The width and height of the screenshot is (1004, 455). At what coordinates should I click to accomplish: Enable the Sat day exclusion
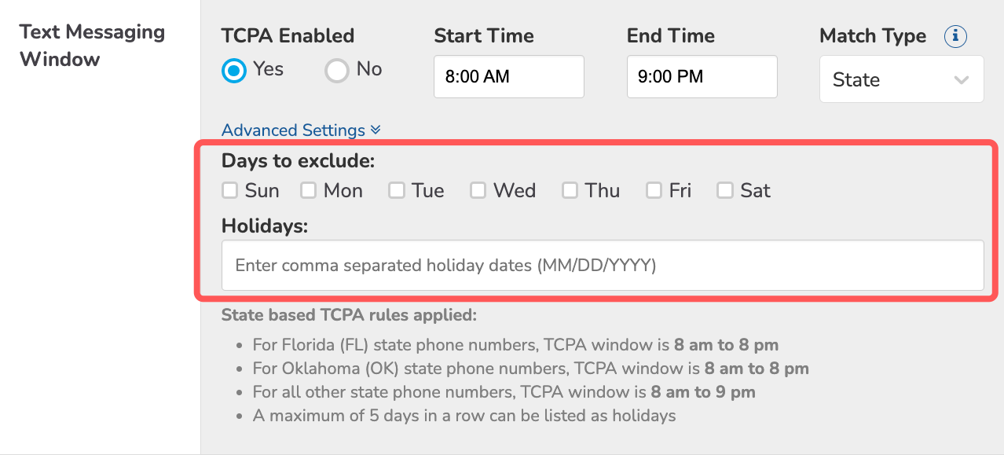tap(724, 190)
